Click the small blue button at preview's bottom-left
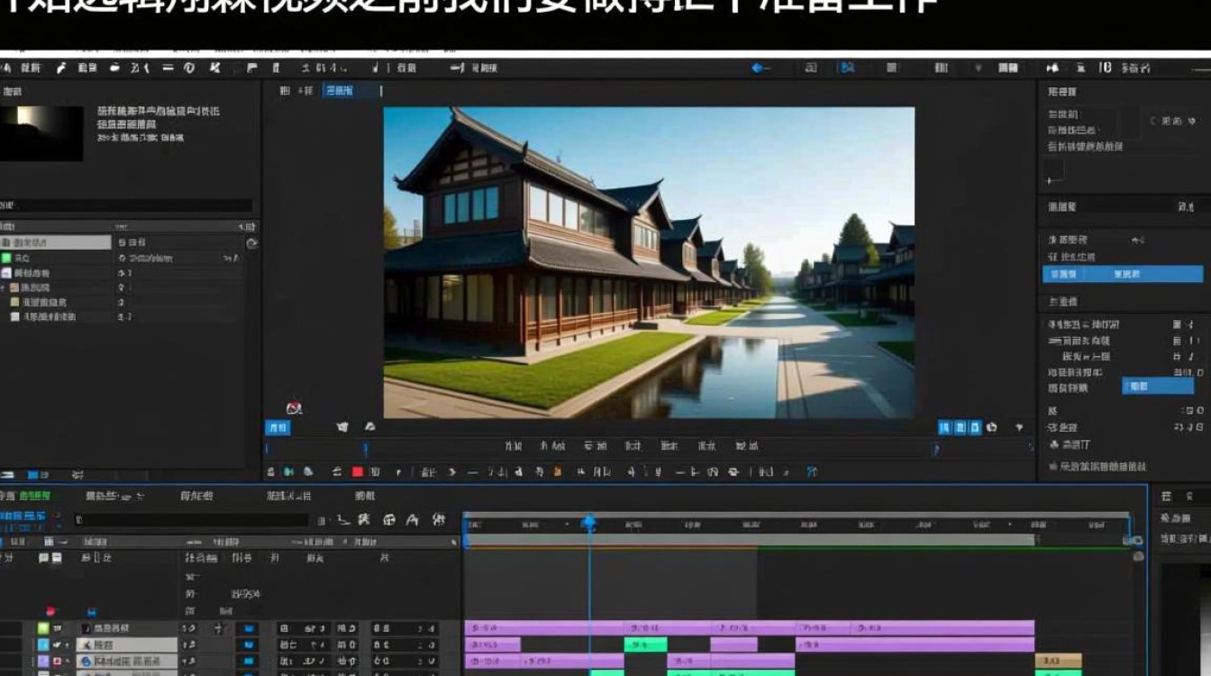The width and height of the screenshot is (1211, 676). coord(277,427)
